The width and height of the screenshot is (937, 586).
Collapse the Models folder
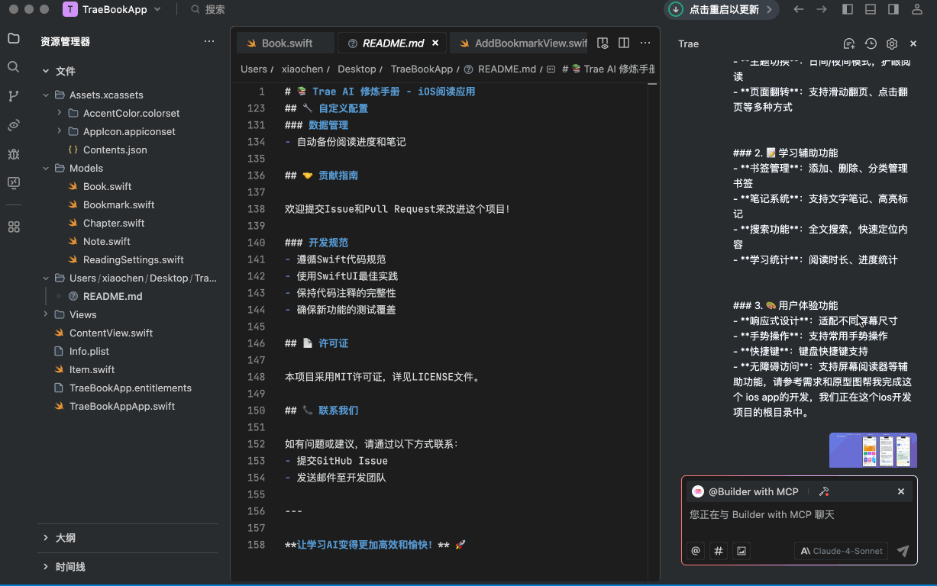pos(46,168)
